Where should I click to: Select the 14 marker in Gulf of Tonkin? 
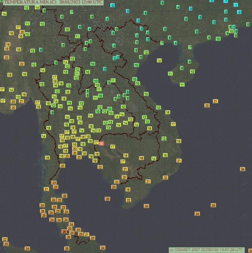pos(159,61)
